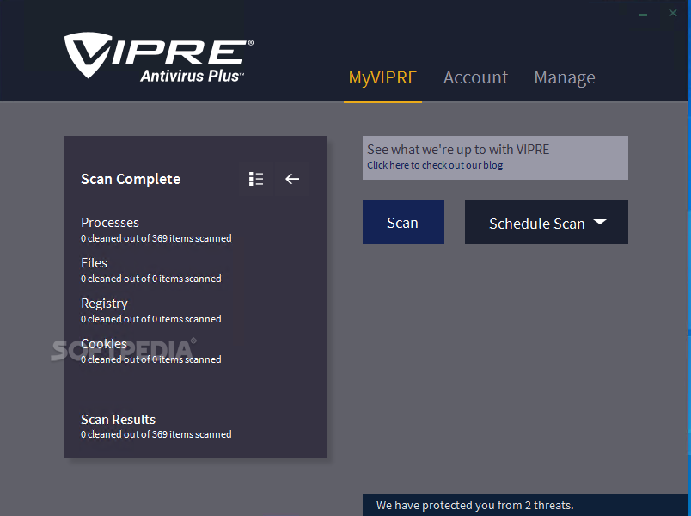Screen dimensions: 691x516
Task: Click the VIPRE Antivirus Plus logo
Action: click(x=159, y=58)
